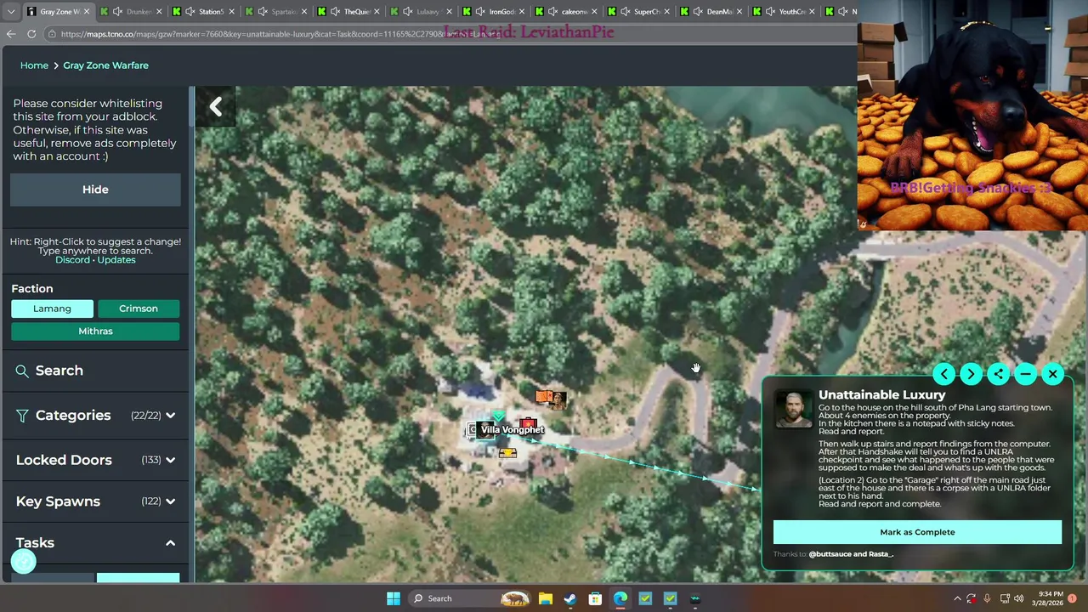Screen dimensions: 1088x612
Task: Share the Unattainable Luxury task
Action: [998, 374]
